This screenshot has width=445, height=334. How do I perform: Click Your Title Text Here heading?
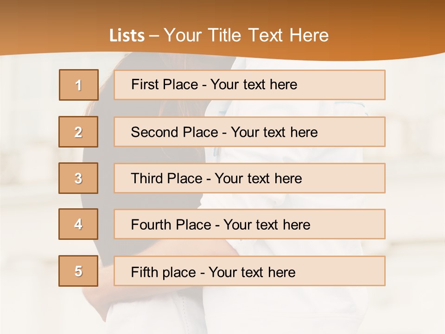click(x=246, y=35)
